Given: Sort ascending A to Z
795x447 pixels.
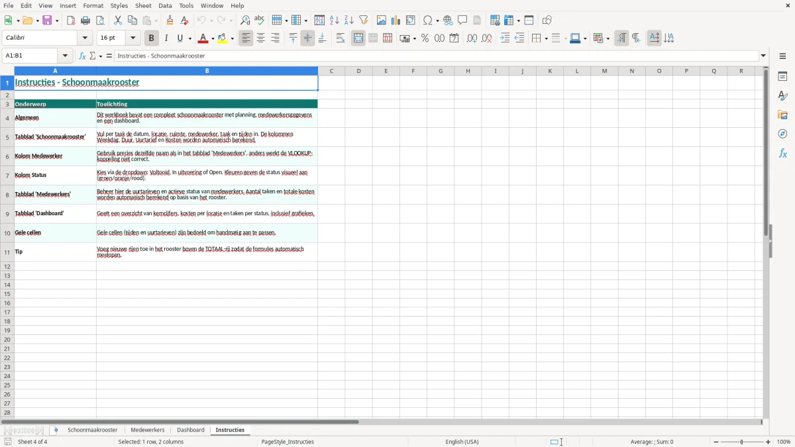Looking at the screenshot, I should click(x=335, y=21).
